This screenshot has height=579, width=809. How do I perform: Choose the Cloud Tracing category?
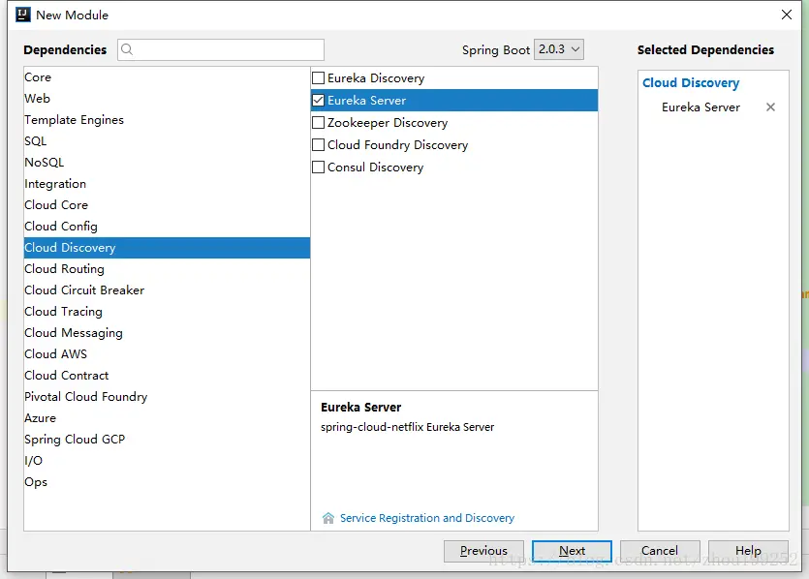pyautogui.click(x=167, y=312)
